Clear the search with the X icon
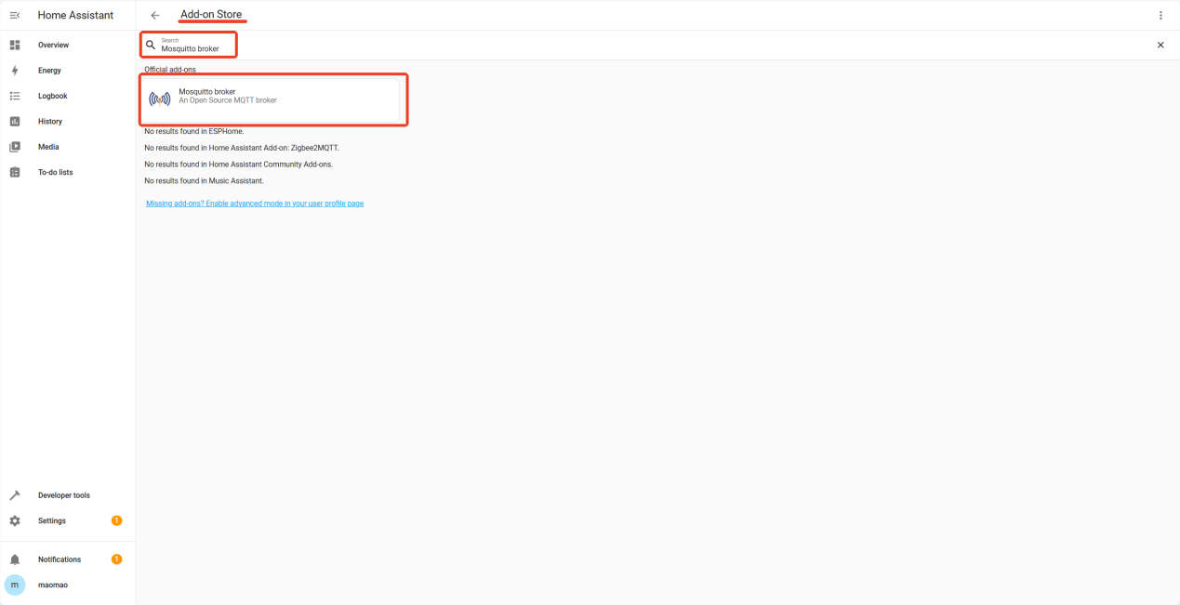1180x605 pixels. click(x=1160, y=45)
